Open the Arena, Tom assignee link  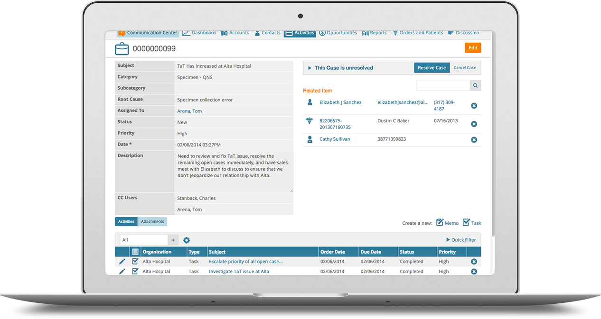click(x=189, y=110)
